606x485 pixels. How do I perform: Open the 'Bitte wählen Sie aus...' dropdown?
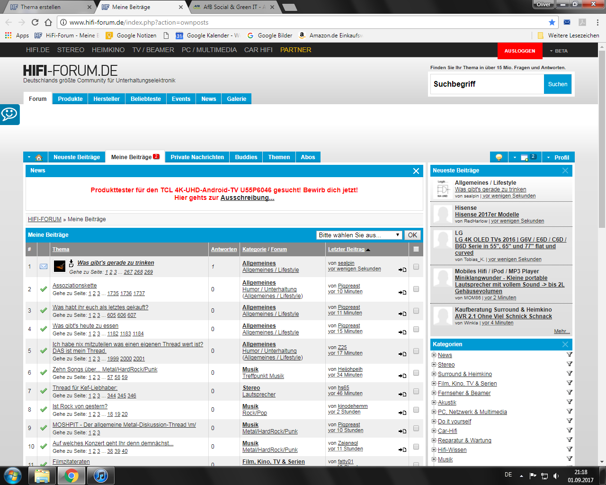tap(359, 235)
